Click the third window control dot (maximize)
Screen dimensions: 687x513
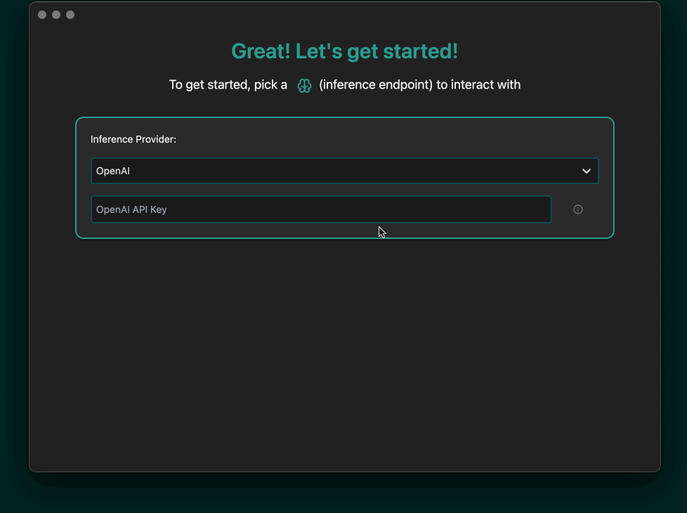coord(70,15)
